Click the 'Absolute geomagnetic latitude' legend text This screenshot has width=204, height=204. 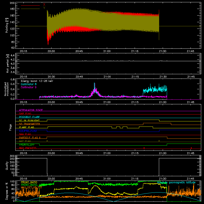click(x=176, y=183)
